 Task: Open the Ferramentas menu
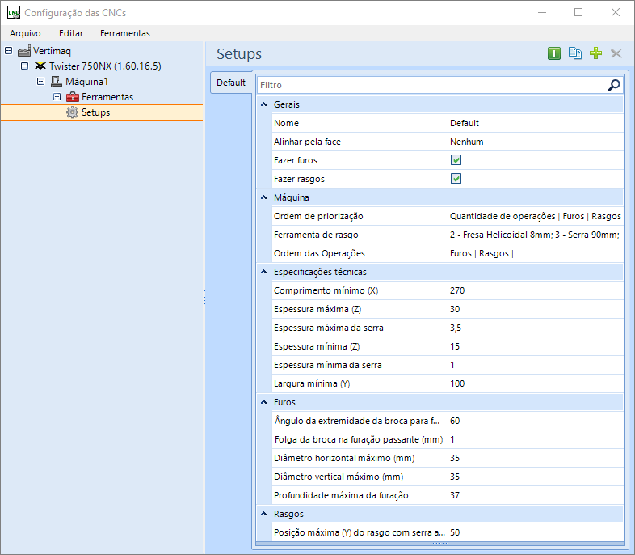click(x=124, y=33)
